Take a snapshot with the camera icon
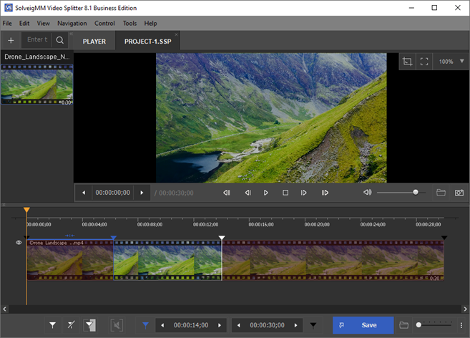This screenshot has width=470, height=338. 459,193
